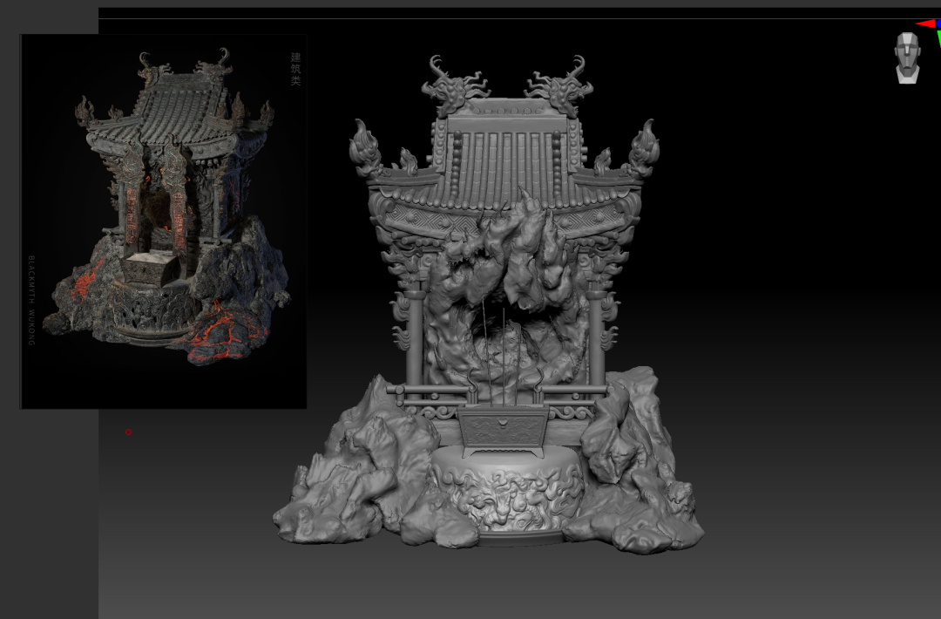
Task: Click the right flame ornament on eave
Action: (643, 146)
